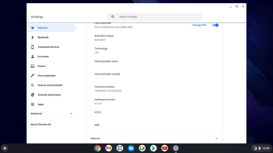Open the Play Store shelf icon
The height and width of the screenshot is (153, 273).
tap(153, 148)
